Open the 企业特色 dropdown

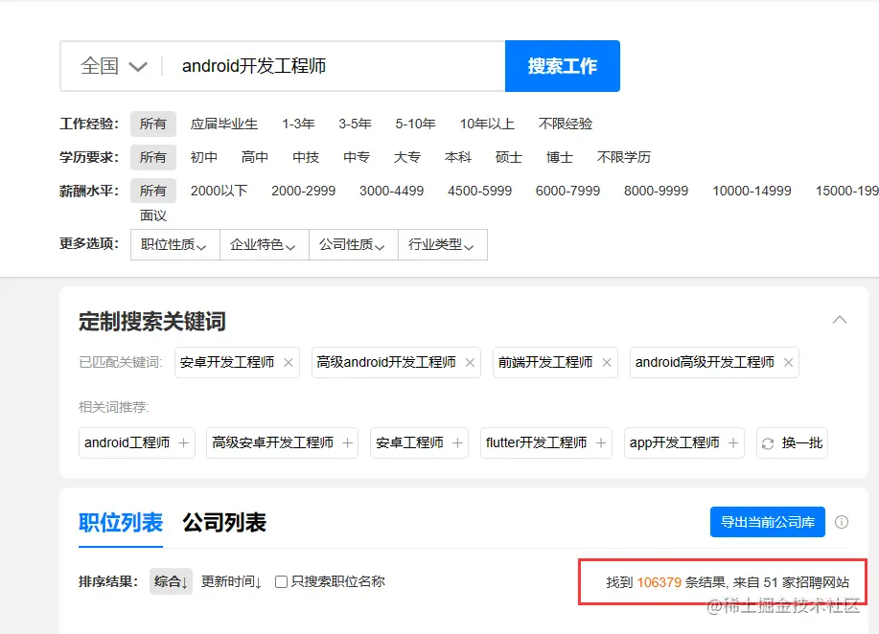[264, 244]
